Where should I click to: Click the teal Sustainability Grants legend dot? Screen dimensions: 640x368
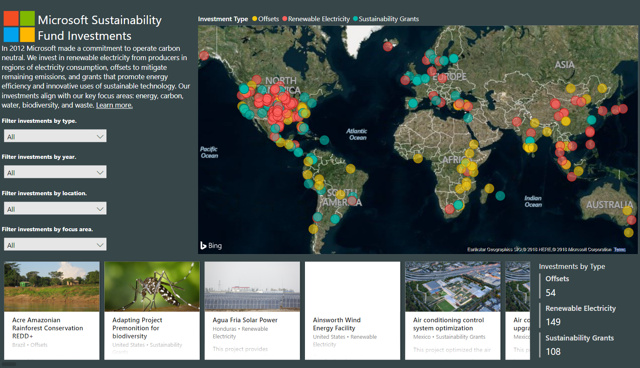click(x=355, y=19)
